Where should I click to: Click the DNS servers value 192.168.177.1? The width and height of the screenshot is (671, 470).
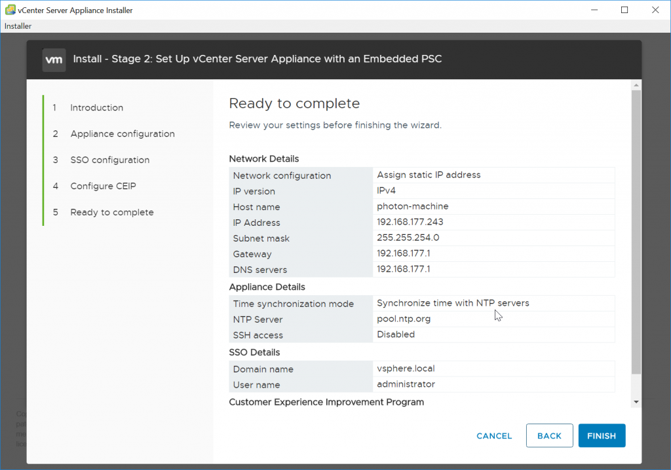click(x=404, y=269)
